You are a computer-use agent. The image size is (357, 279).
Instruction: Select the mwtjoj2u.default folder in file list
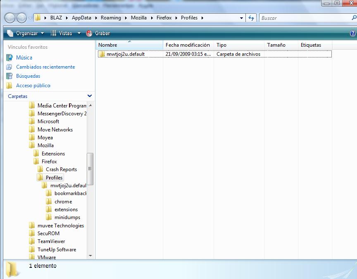coord(125,54)
